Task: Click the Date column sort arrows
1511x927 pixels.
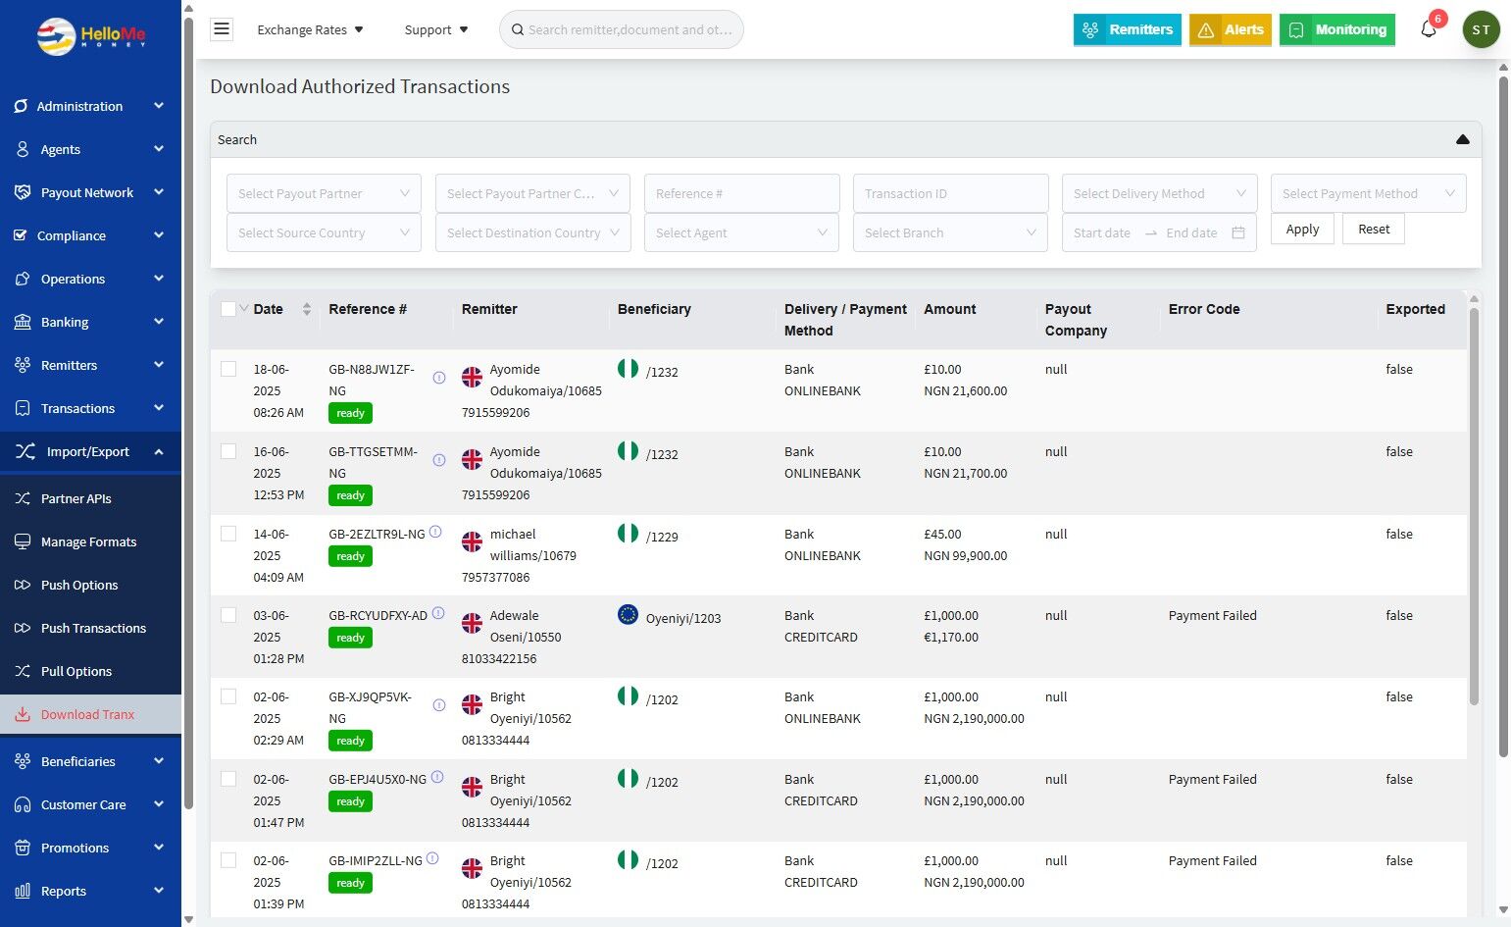Action: click(307, 309)
